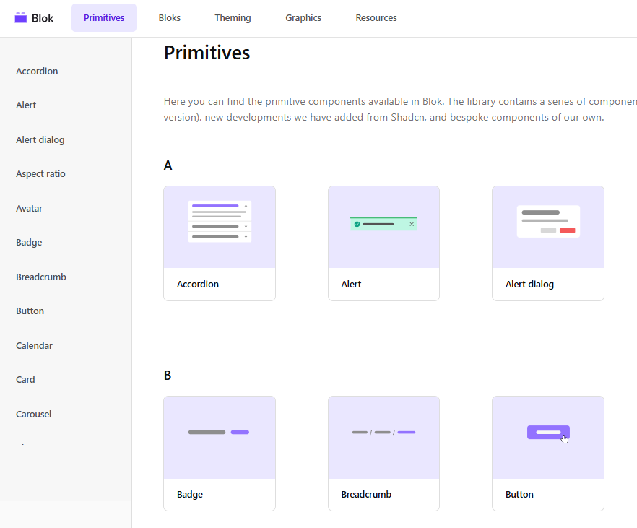637x528 pixels.
Task: Select Card in the sidebar
Action: 25,379
